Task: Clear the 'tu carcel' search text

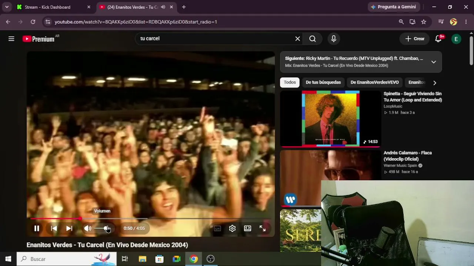Action: tap(297, 39)
